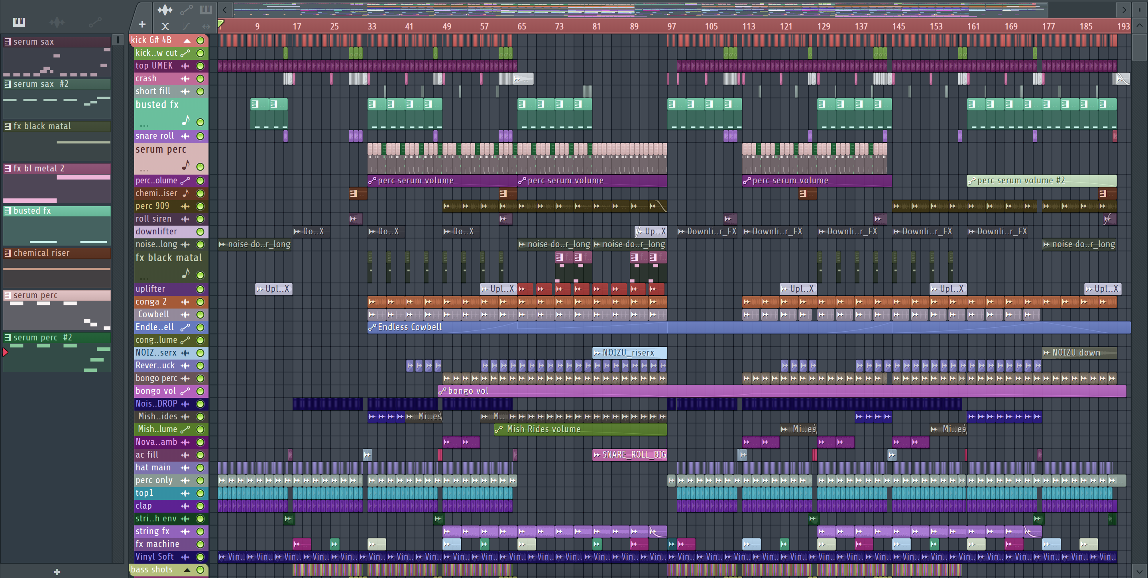Click the small square button at top-right corner
The width and height of the screenshot is (1148, 578).
pos(1140,9)
